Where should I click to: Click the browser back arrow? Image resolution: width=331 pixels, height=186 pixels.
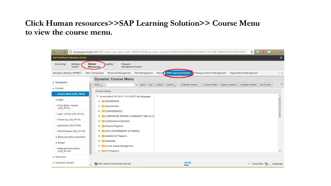[x=54, y=52]
